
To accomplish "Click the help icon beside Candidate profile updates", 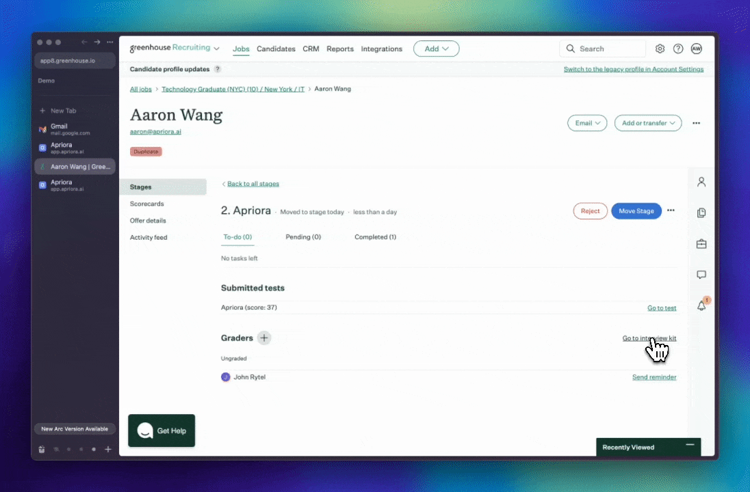I will [x=217, y=69].
